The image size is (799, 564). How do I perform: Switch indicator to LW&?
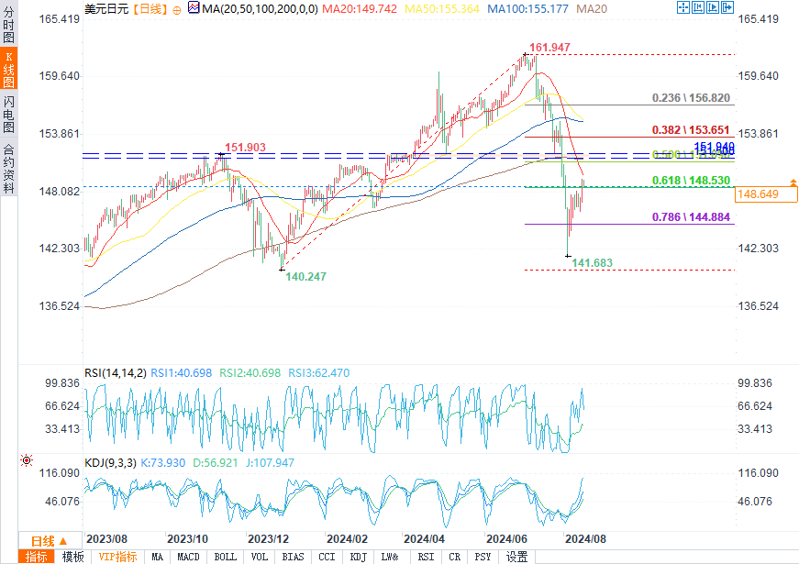click(390, 557)
